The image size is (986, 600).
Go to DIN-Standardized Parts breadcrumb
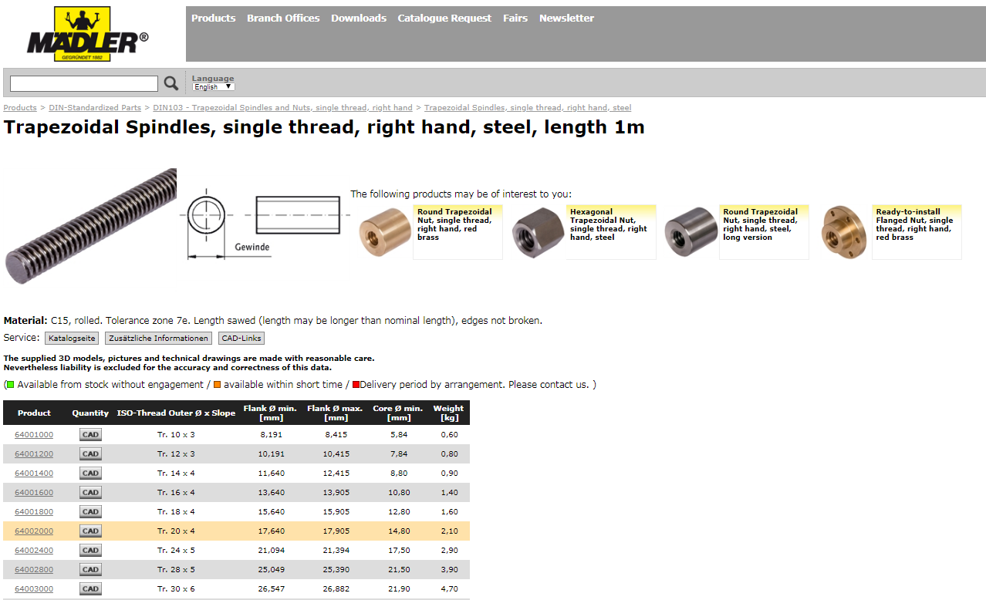[x=95, y=107]
